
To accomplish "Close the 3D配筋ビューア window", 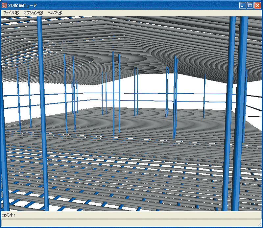I will 257,5.
